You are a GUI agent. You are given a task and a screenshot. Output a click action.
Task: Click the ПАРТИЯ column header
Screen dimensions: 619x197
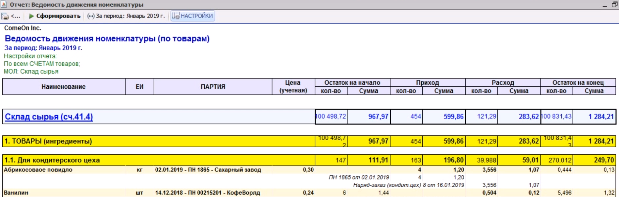(213, 87)
